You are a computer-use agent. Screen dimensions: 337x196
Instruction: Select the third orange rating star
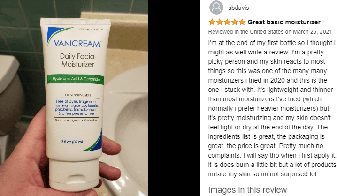(227, 22)
